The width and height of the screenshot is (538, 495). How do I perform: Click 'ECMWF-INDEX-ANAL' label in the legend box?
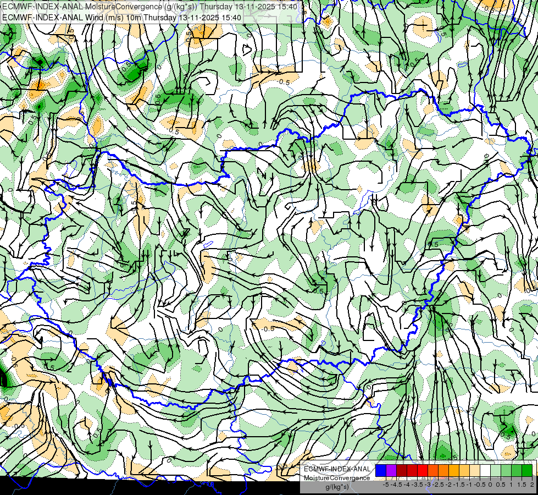click(337, 469)
